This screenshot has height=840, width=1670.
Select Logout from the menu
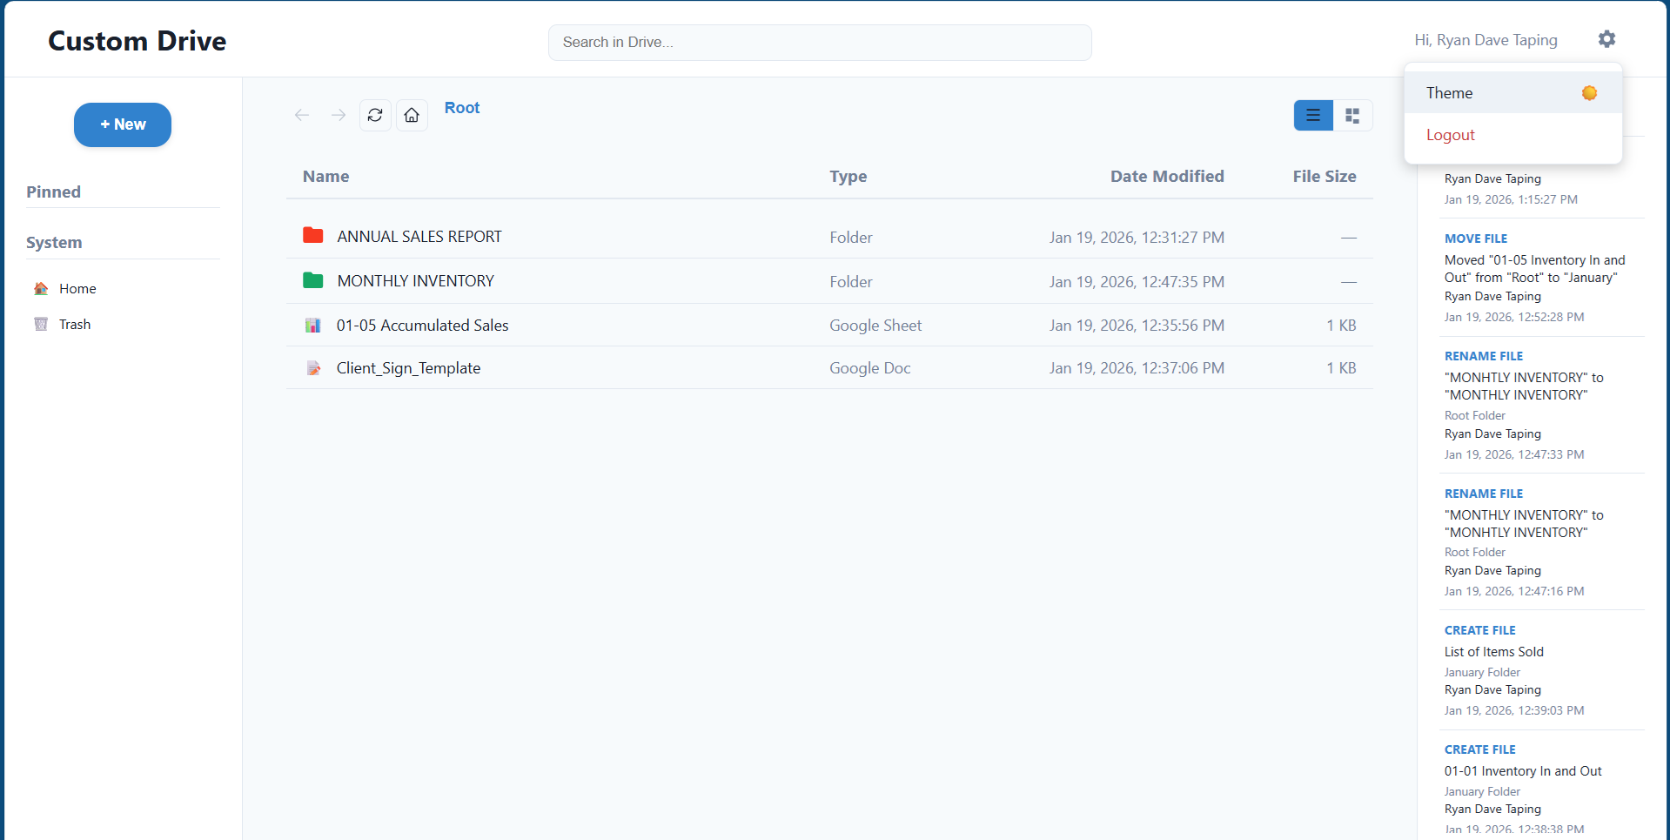point(1450,135)
